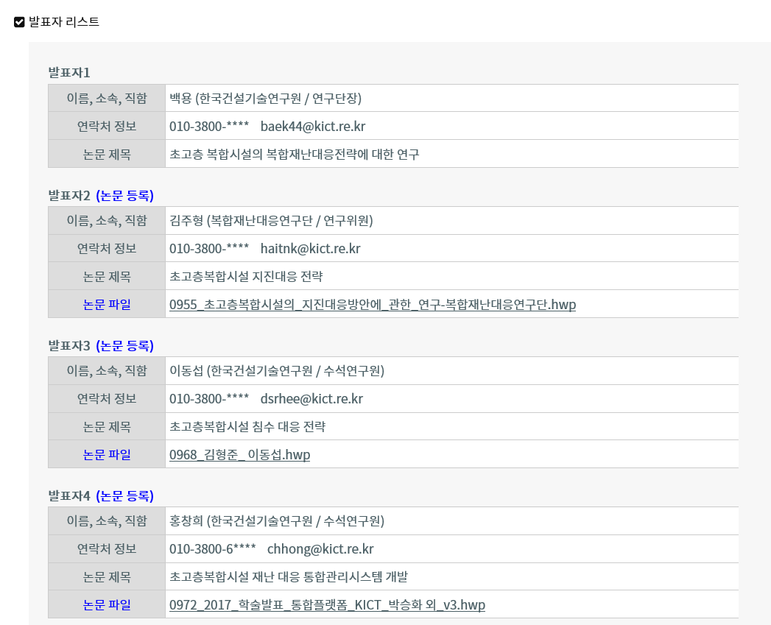Click 연락처 정보 label in 발표자3 table

(107, 399)
